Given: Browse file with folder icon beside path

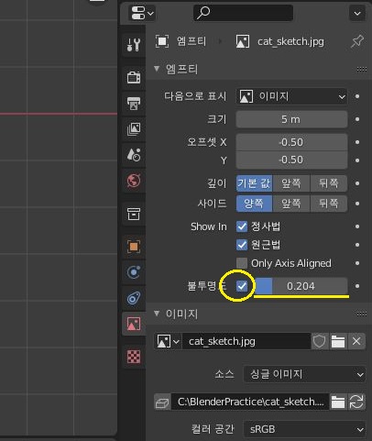Looking at the screenshot, I should pos(338,402).
